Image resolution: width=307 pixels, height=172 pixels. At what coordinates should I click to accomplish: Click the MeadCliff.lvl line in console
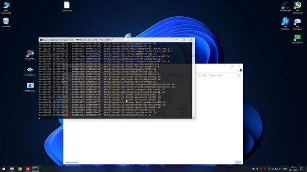click(95, 46)
